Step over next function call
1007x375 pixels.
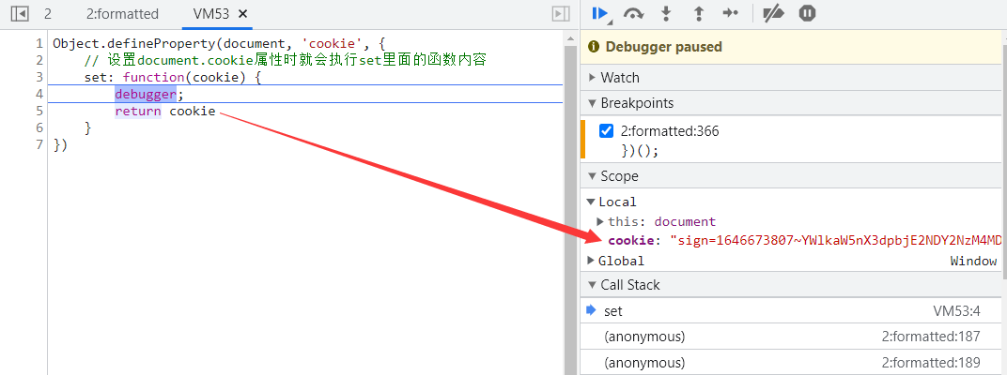click(x=633, y=13)
